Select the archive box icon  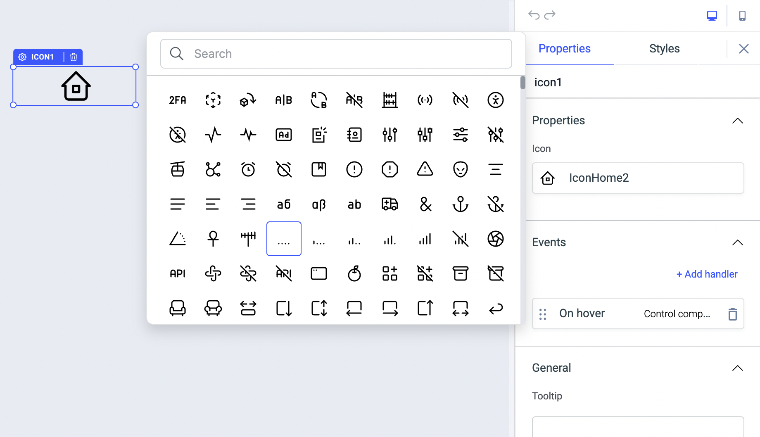click(x=460, y=273)
